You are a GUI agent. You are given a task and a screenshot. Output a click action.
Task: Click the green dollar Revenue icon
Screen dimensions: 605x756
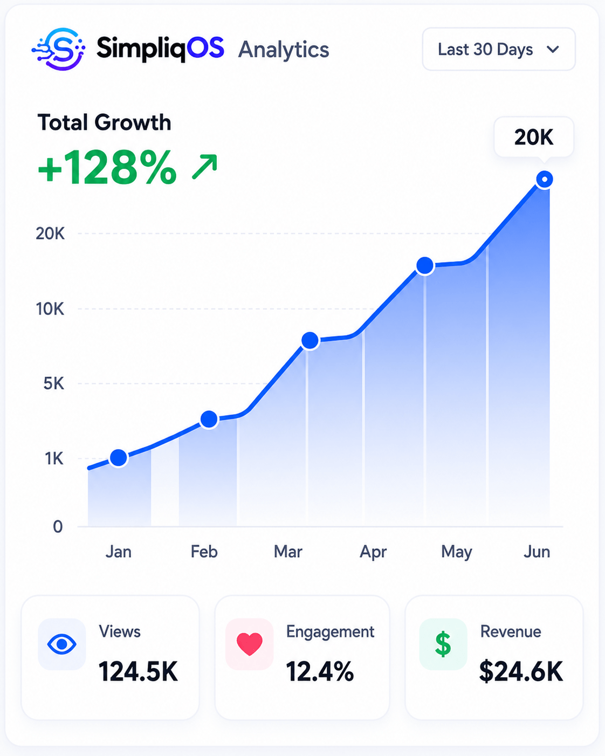(x=443, y=644)
